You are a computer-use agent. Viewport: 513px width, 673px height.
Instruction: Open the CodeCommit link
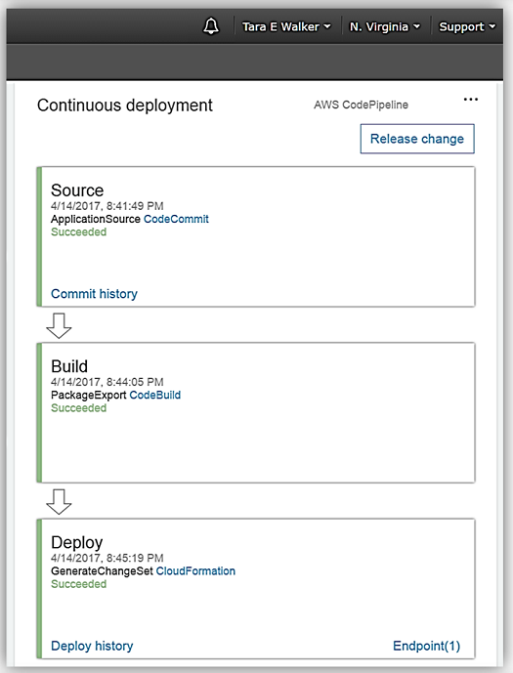pos(176,219)
